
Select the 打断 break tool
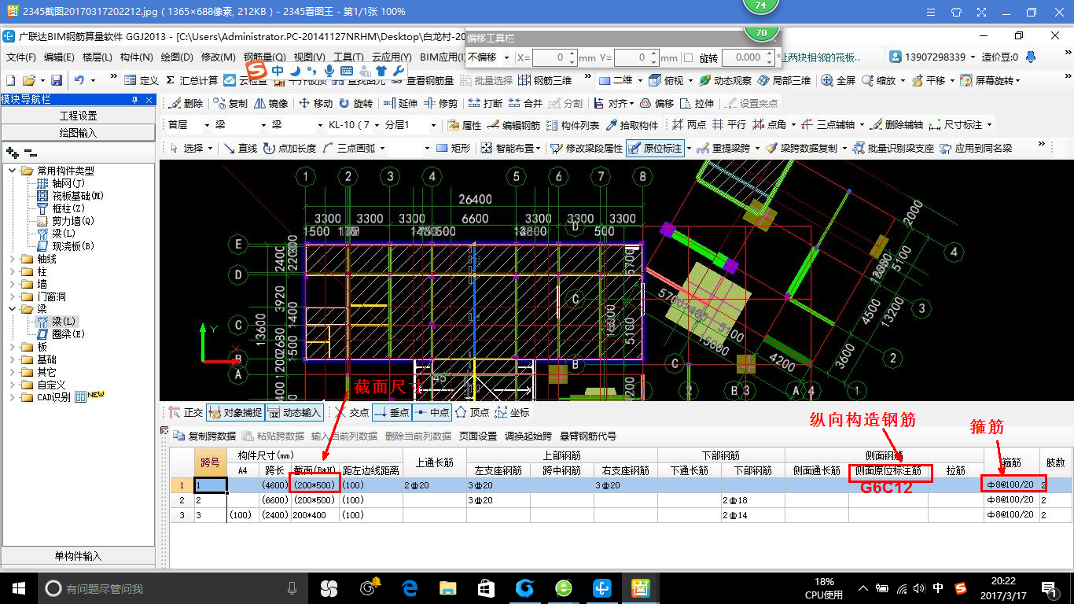(485, 103)
